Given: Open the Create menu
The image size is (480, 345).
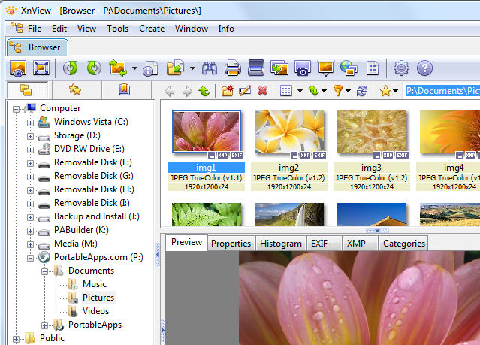Looking at the screenshot, I should tap(152, 29).
